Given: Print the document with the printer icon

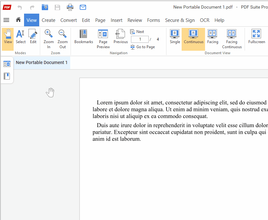Looking at the screenshot, I should click(x=70, y=7).
